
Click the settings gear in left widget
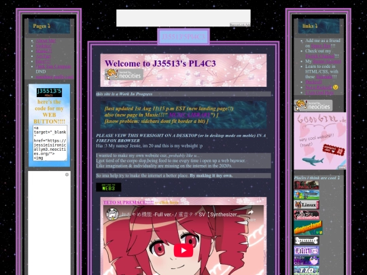coord(67,175)
